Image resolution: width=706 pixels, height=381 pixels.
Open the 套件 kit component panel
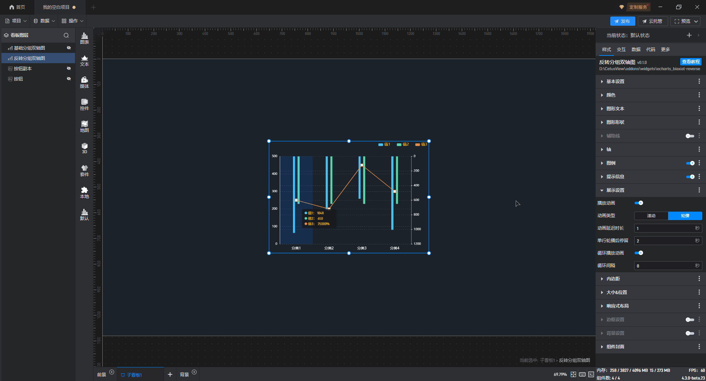tap(84, 171)
